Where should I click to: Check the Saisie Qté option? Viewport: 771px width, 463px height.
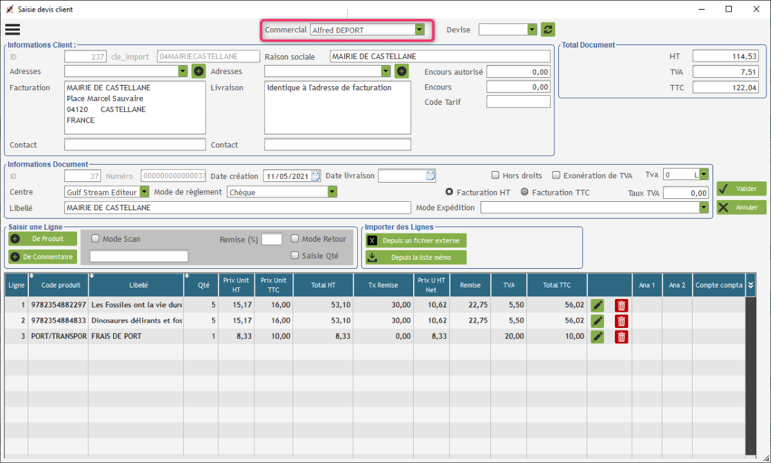[x=295, y=255]
